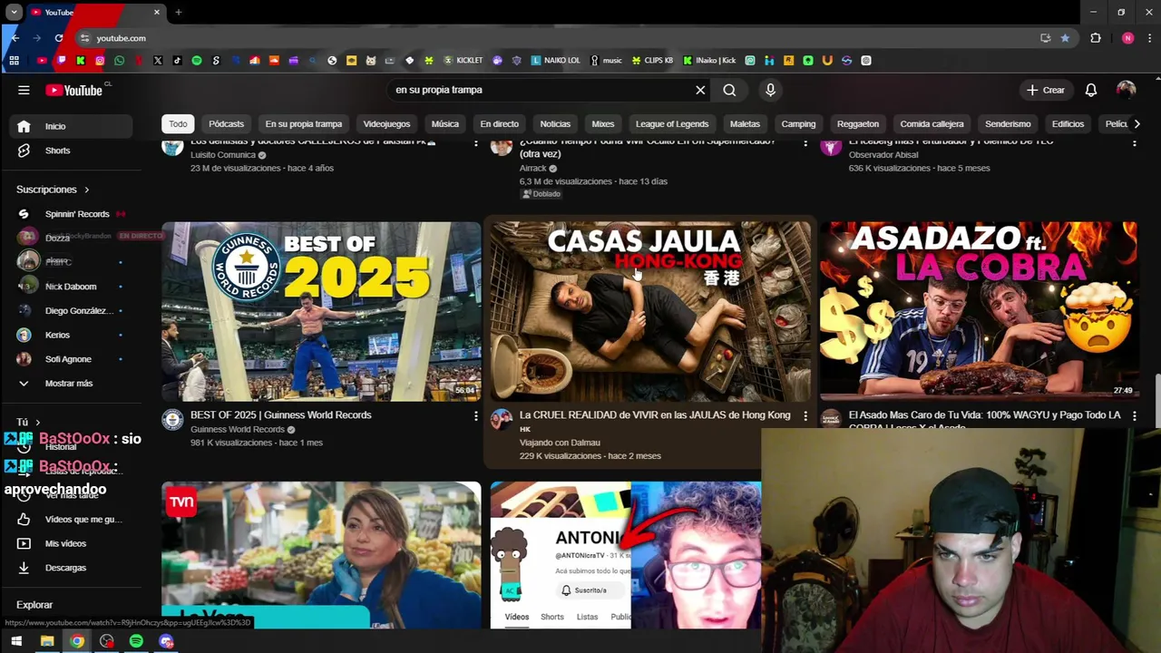Open the Guinness World Records channel avatar
The height and width of the screenshot is (653, 1161).
click(172, 419)
